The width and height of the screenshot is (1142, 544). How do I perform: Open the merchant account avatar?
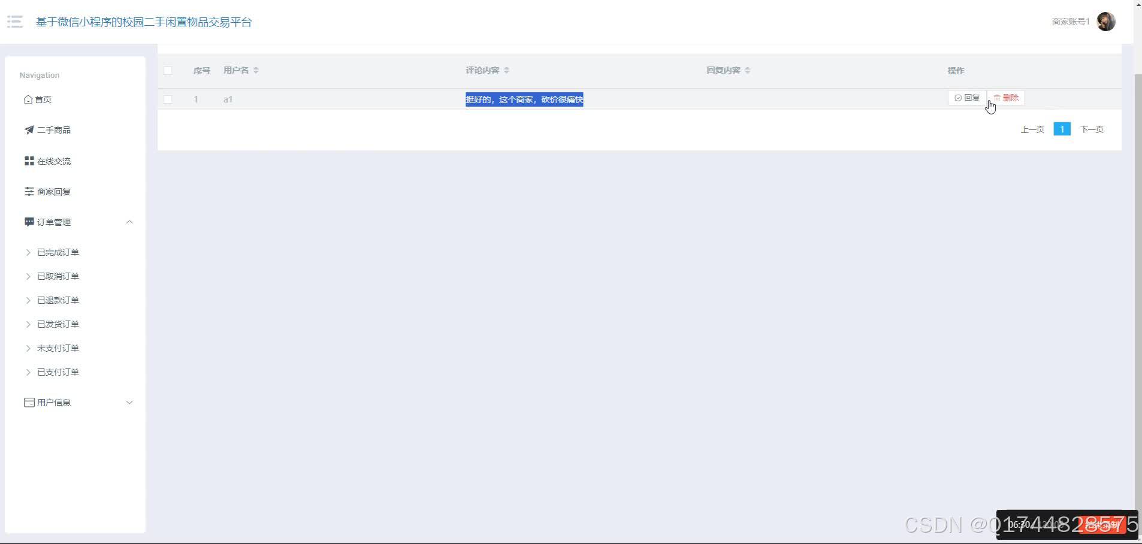click(x=1106, y=22)
